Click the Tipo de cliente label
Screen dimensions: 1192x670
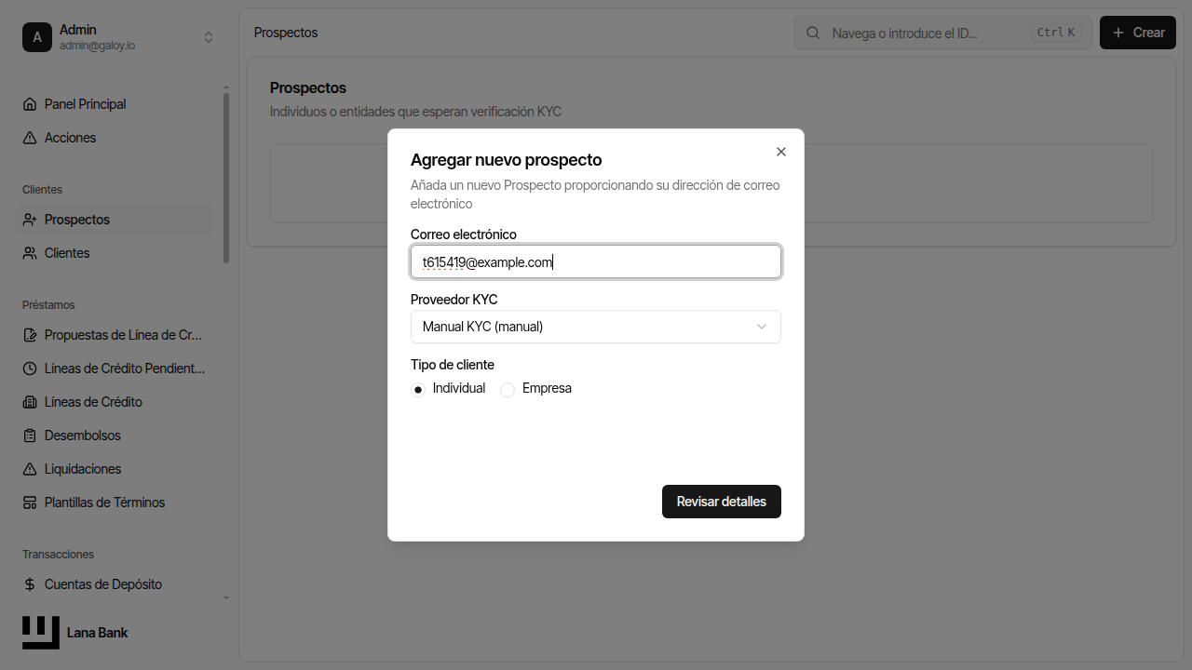[x=453, y=365]
